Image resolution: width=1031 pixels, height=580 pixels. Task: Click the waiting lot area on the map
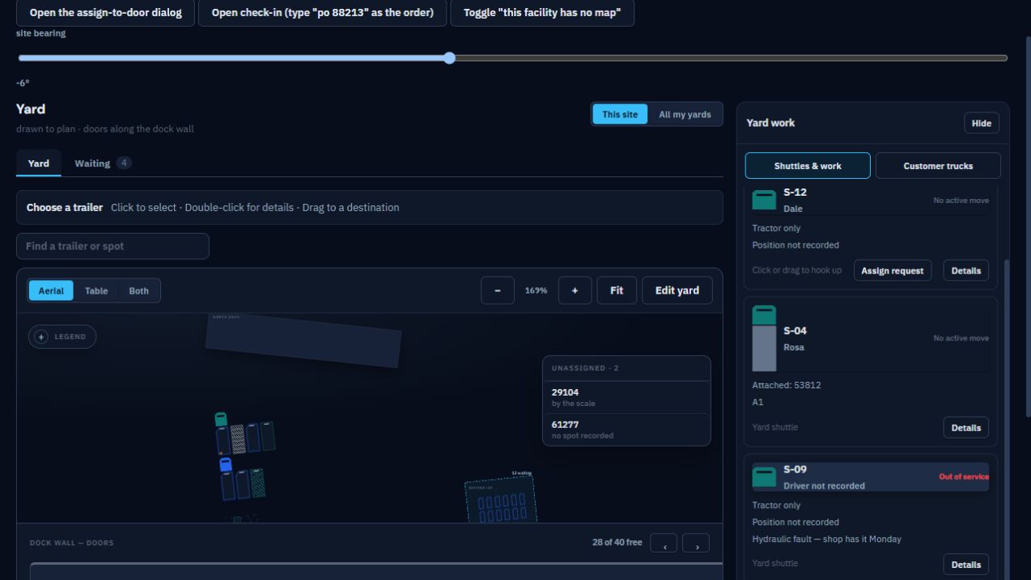[501, 499]
